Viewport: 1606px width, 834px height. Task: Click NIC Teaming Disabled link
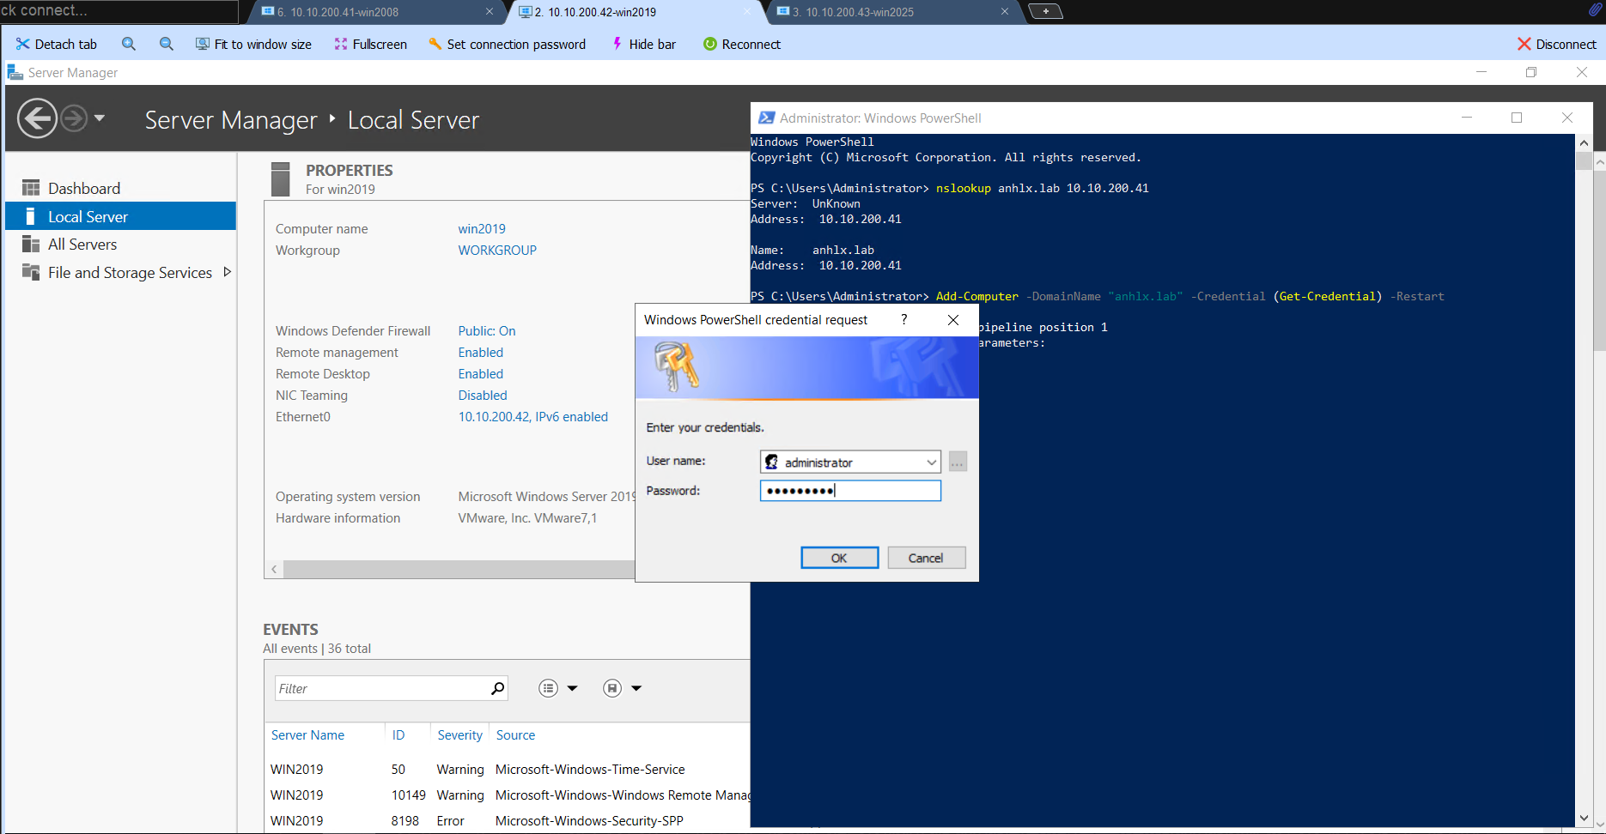click(x=483, y=396)
